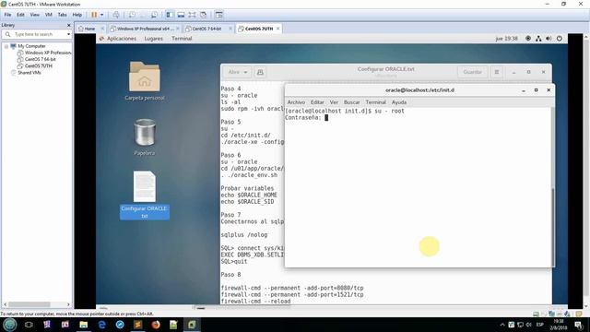Open the gedit hamburger menu button
Screen dimensions: 590x332
pos(497,72)
